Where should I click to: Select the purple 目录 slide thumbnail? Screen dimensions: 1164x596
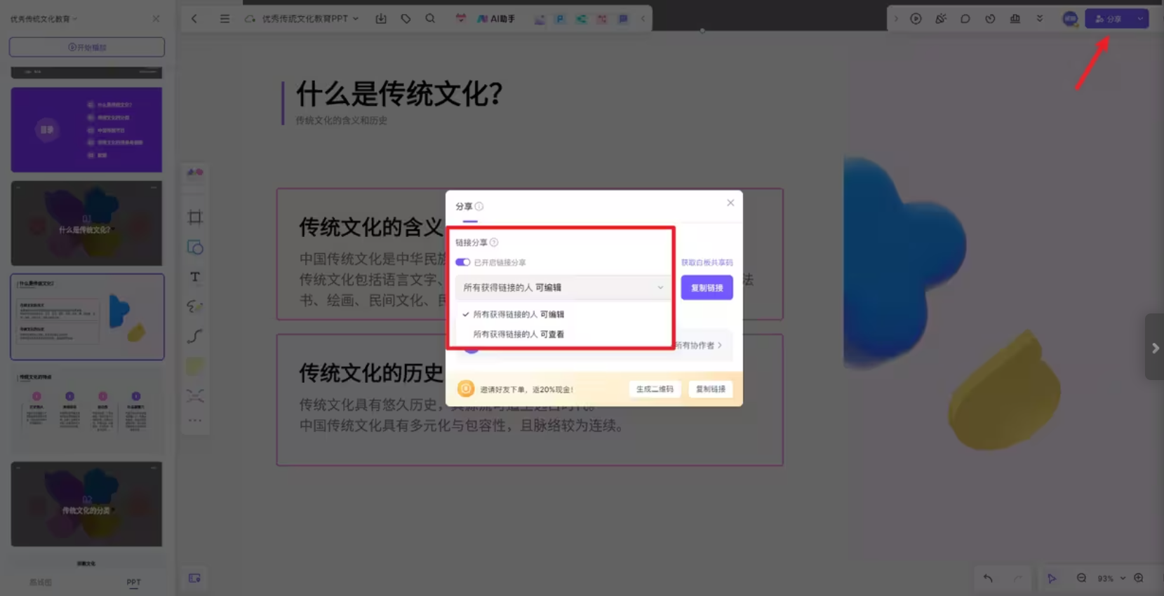pos(86,130)
